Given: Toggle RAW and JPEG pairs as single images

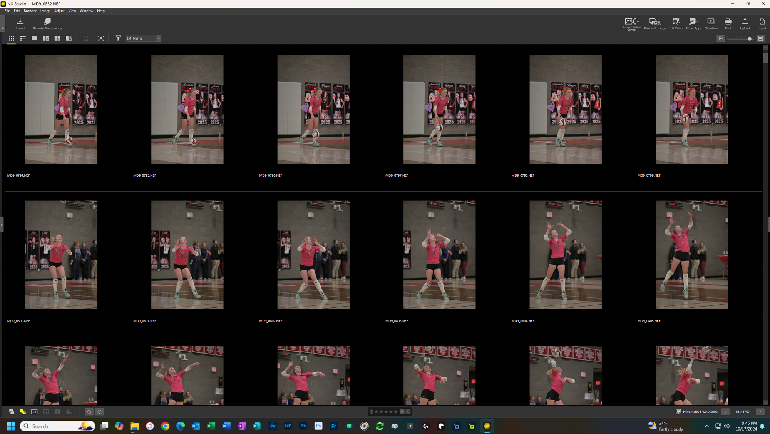Looking at the screenshot, I should pyautogui.click(x=12, y=412).
